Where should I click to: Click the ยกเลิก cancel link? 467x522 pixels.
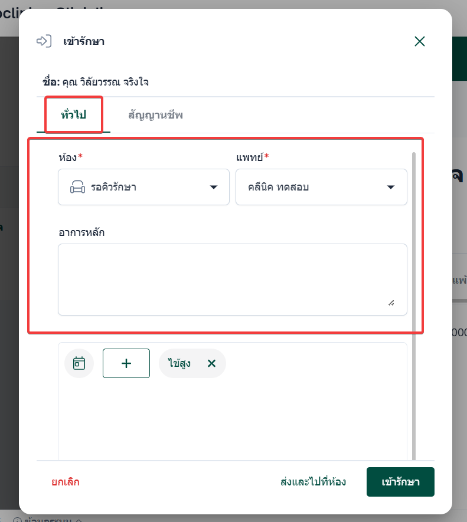(x=66, y=482)
